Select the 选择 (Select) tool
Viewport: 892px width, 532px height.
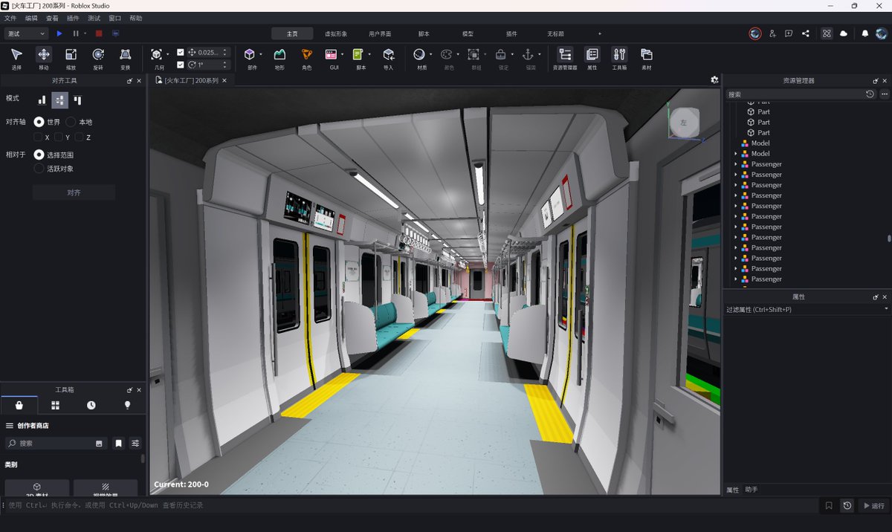16,58
